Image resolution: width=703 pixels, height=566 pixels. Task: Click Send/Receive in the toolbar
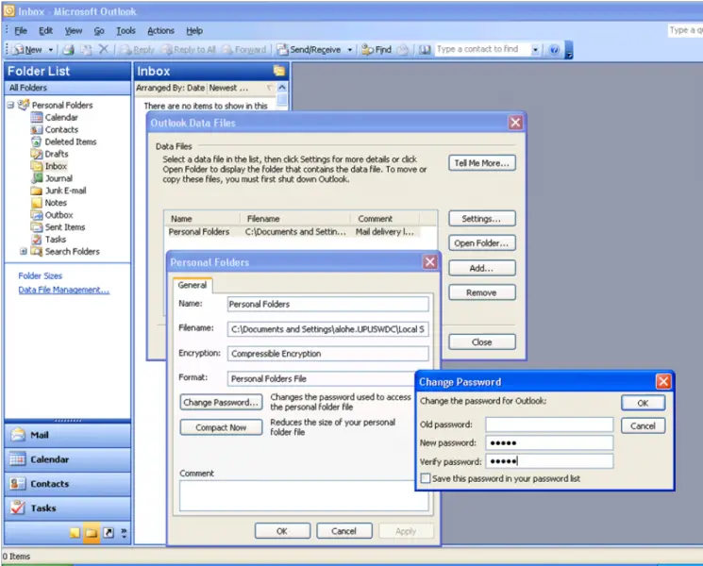[x=309, y=49]
